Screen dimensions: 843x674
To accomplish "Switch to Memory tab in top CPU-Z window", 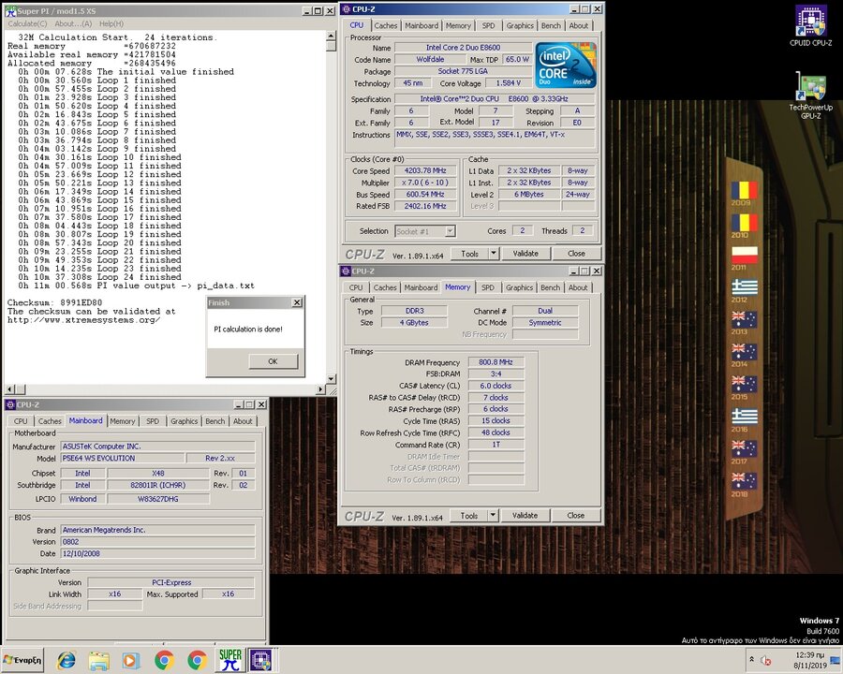I will [x=458, y=25].
